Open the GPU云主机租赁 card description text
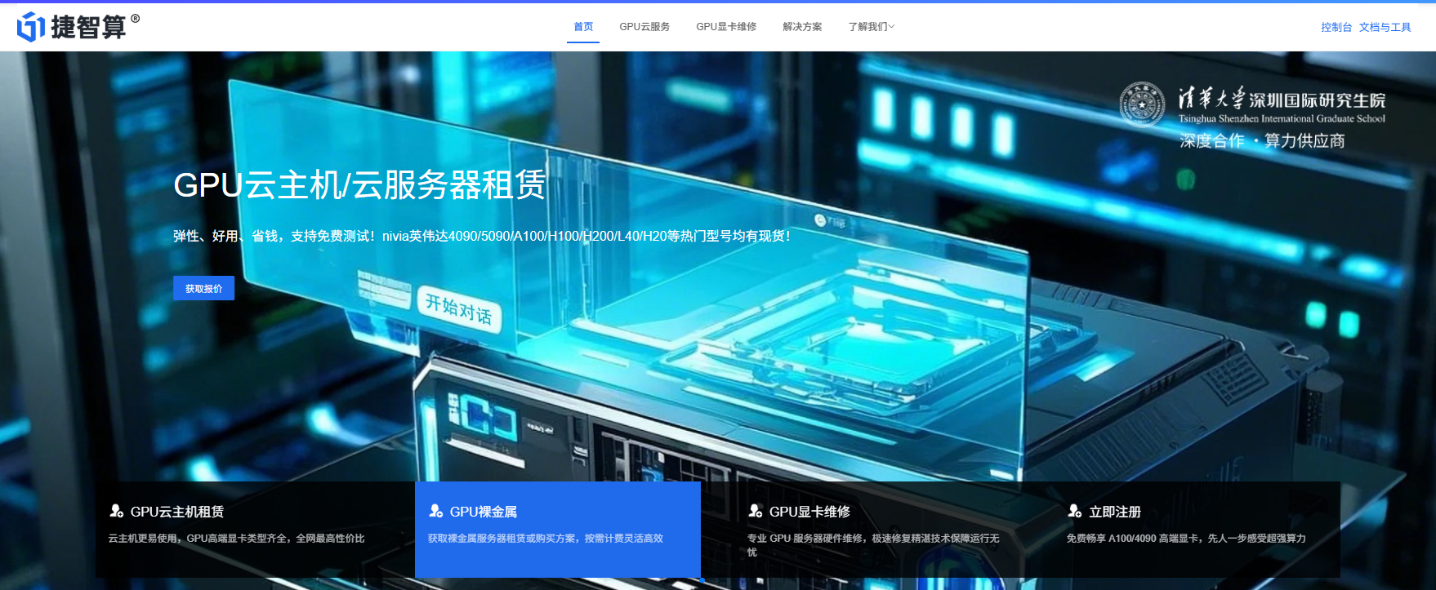 point(236,539)
